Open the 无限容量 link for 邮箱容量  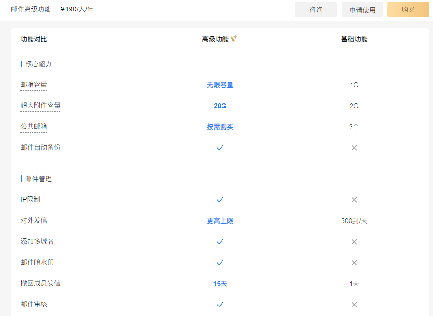point(220,84)
